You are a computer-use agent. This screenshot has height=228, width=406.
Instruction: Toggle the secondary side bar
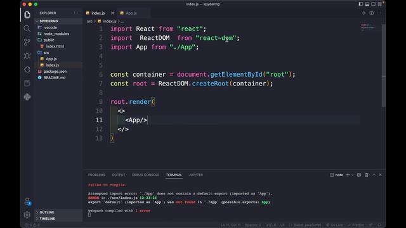click(x=373, y=4)
